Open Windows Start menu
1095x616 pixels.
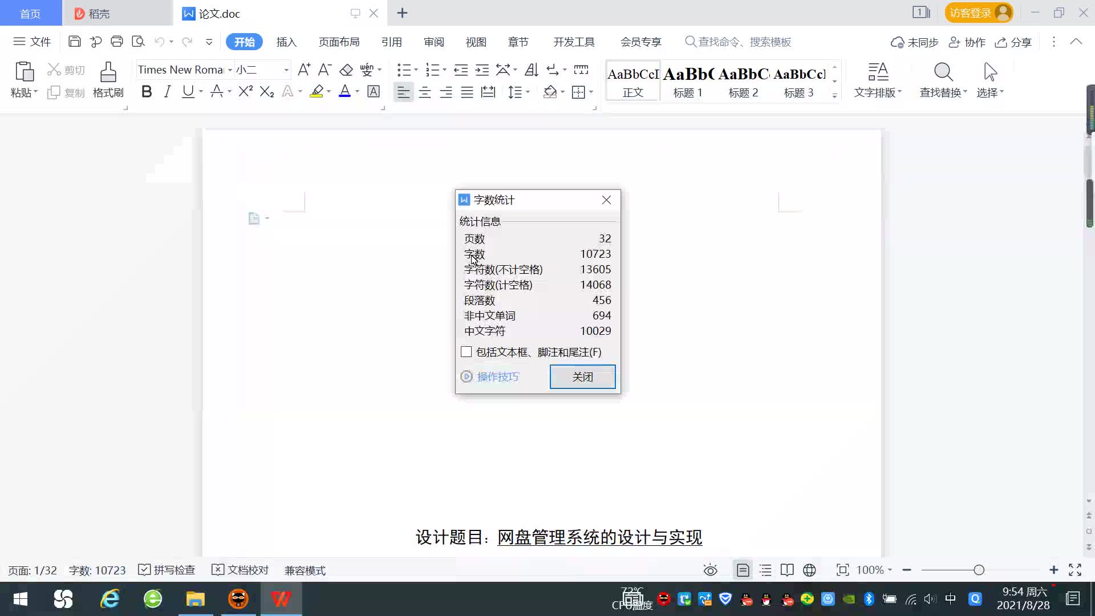[x=21, y=599]
